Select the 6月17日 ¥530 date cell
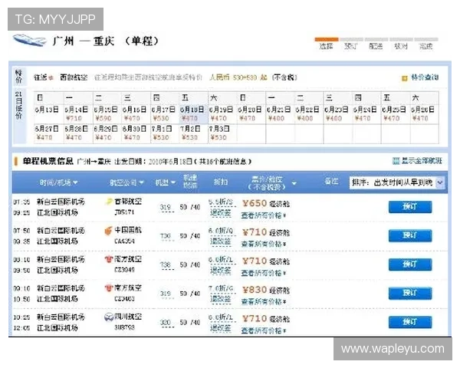This screenshot has width=460, height=368. pos(163,114)
